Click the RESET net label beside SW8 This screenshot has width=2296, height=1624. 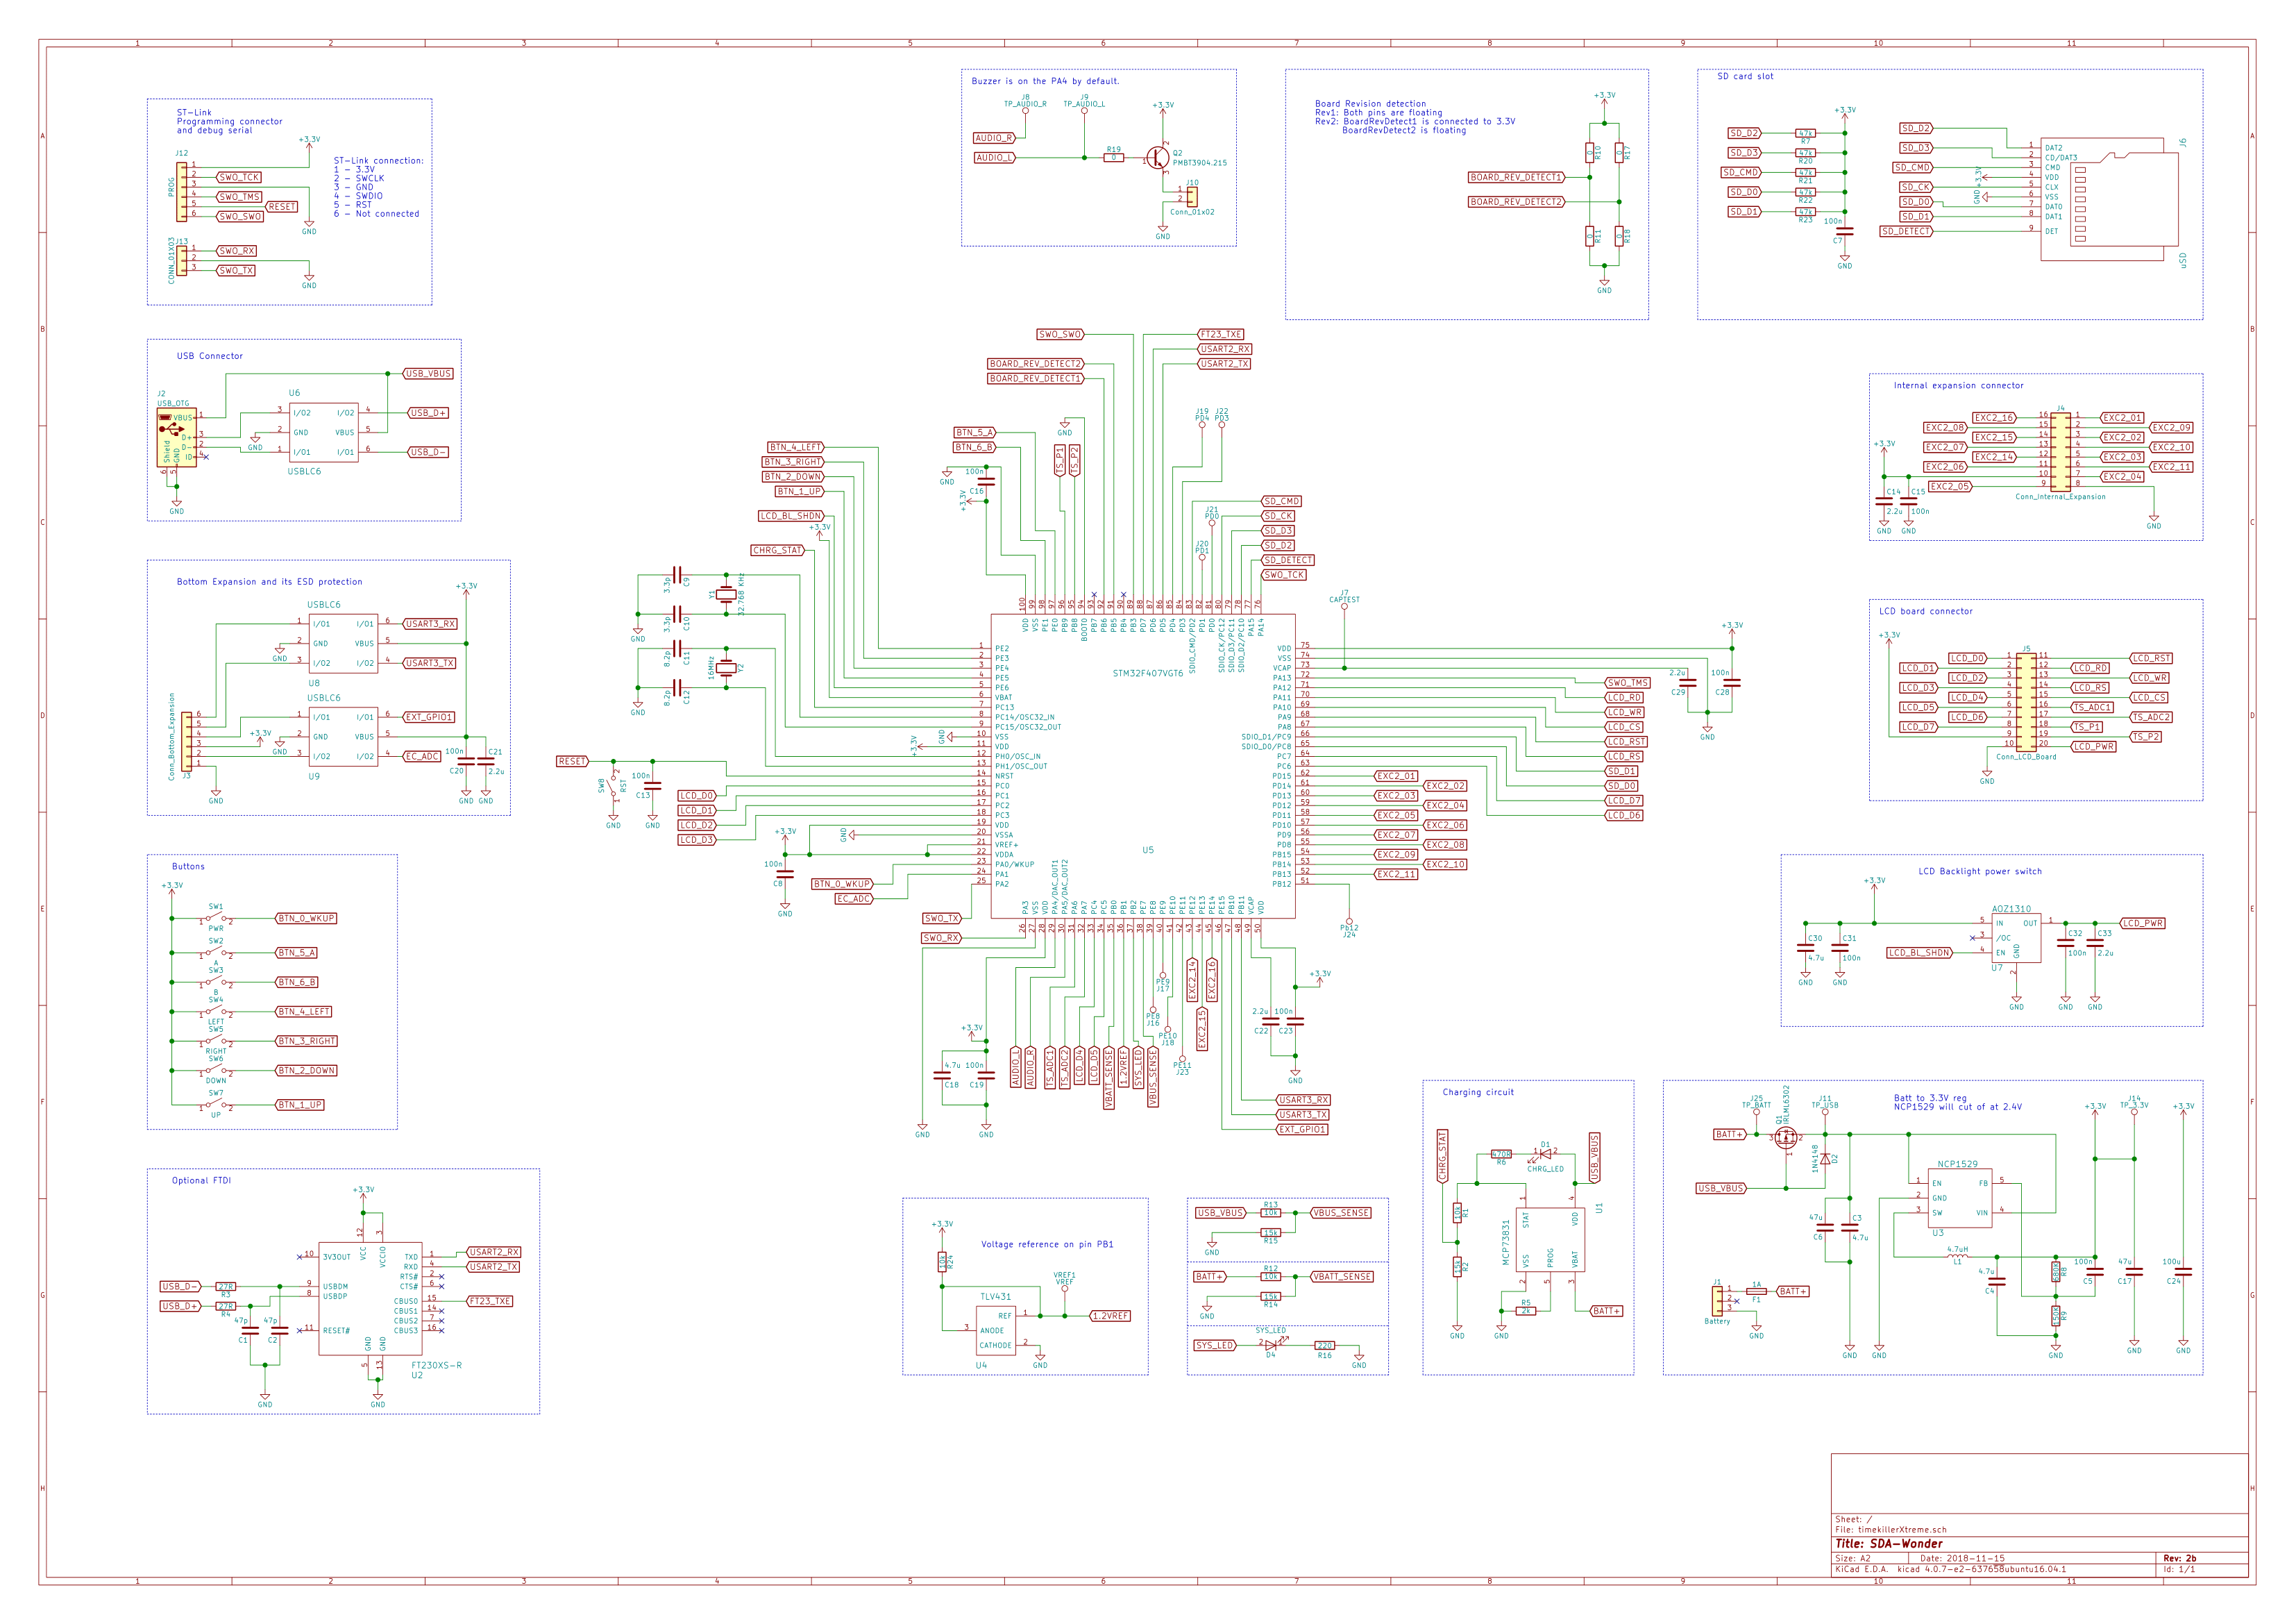click(x=572, y=762)
